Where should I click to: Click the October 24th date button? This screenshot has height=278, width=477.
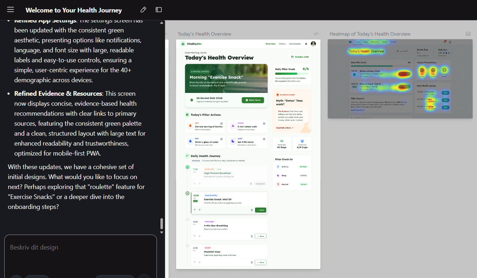tap(300, 57)
